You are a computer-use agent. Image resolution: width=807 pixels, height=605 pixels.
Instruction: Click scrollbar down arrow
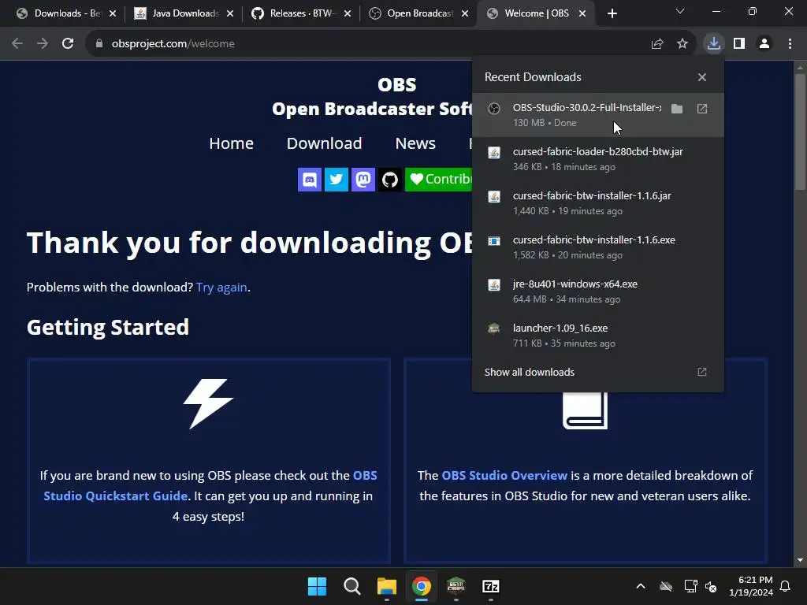pos(800,560)
